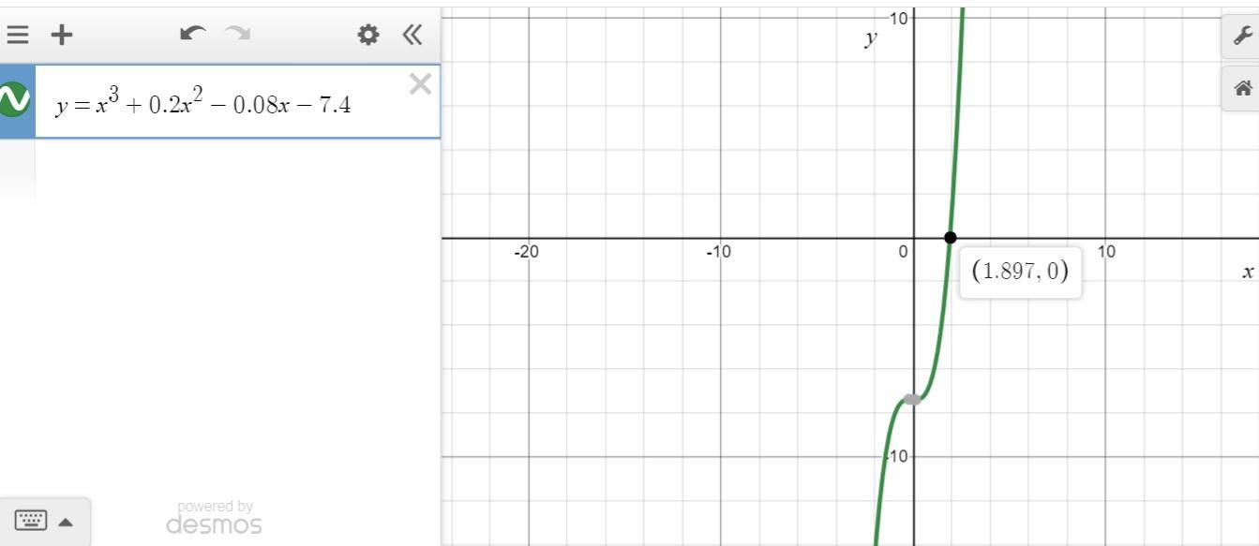
Task: Open the expression list settings gear
Action: [368, 35]
